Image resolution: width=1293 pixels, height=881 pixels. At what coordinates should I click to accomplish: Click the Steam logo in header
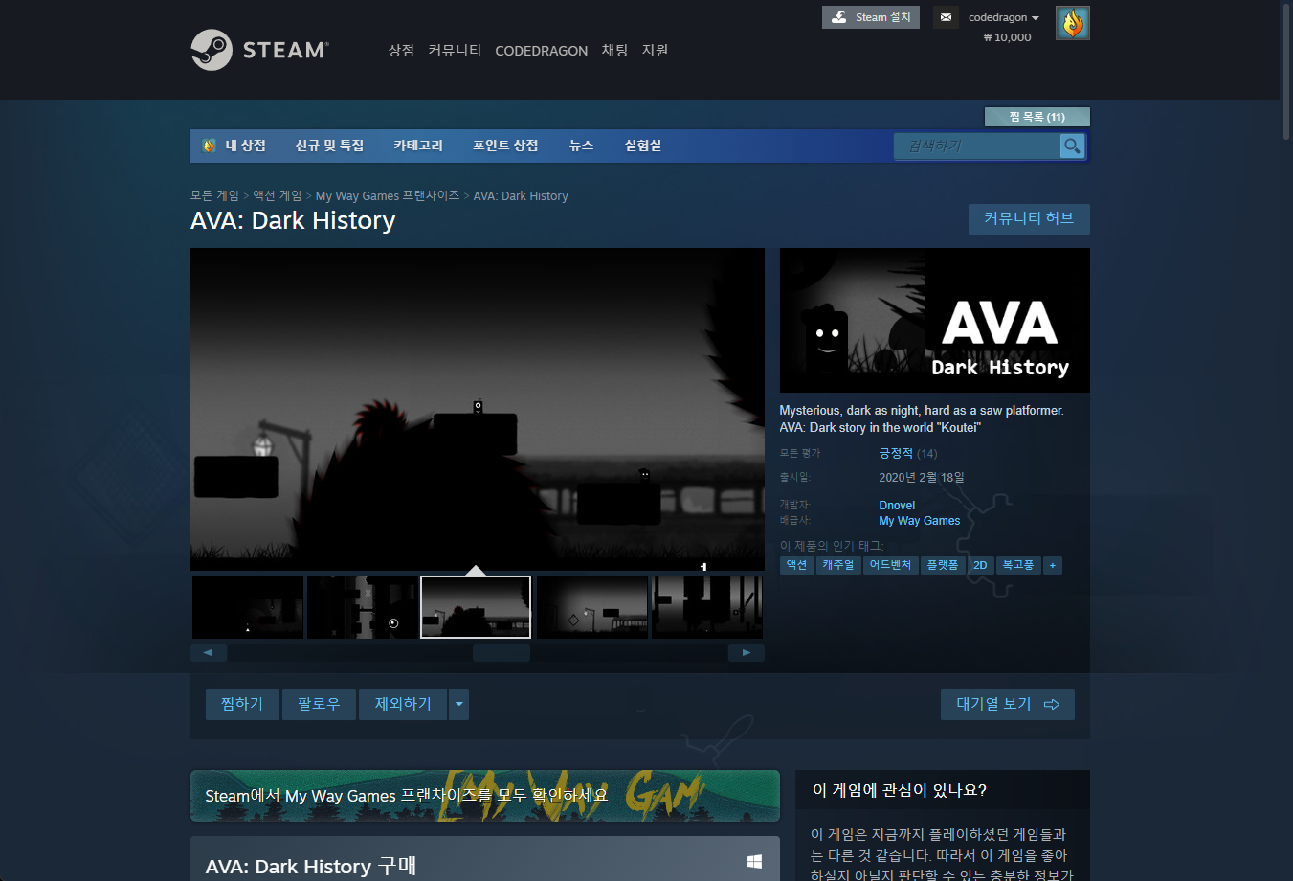click(259, 50)
